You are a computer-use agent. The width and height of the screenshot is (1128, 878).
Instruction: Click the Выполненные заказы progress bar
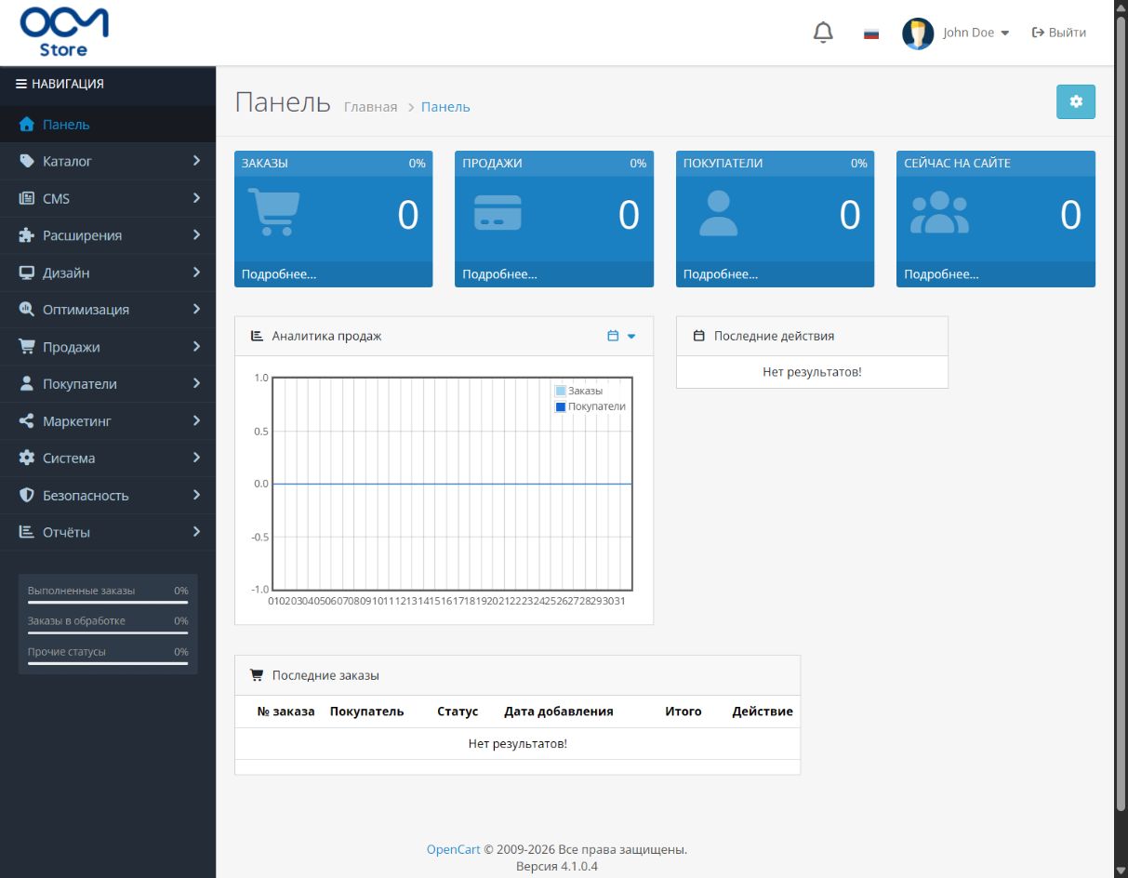[108, 603]
